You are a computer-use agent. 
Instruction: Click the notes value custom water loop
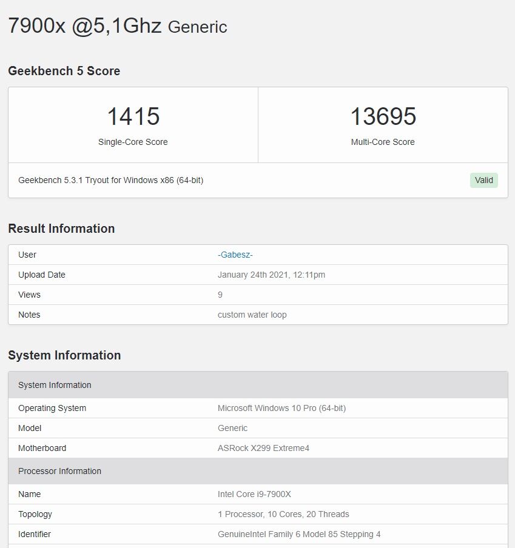(252, 315)
